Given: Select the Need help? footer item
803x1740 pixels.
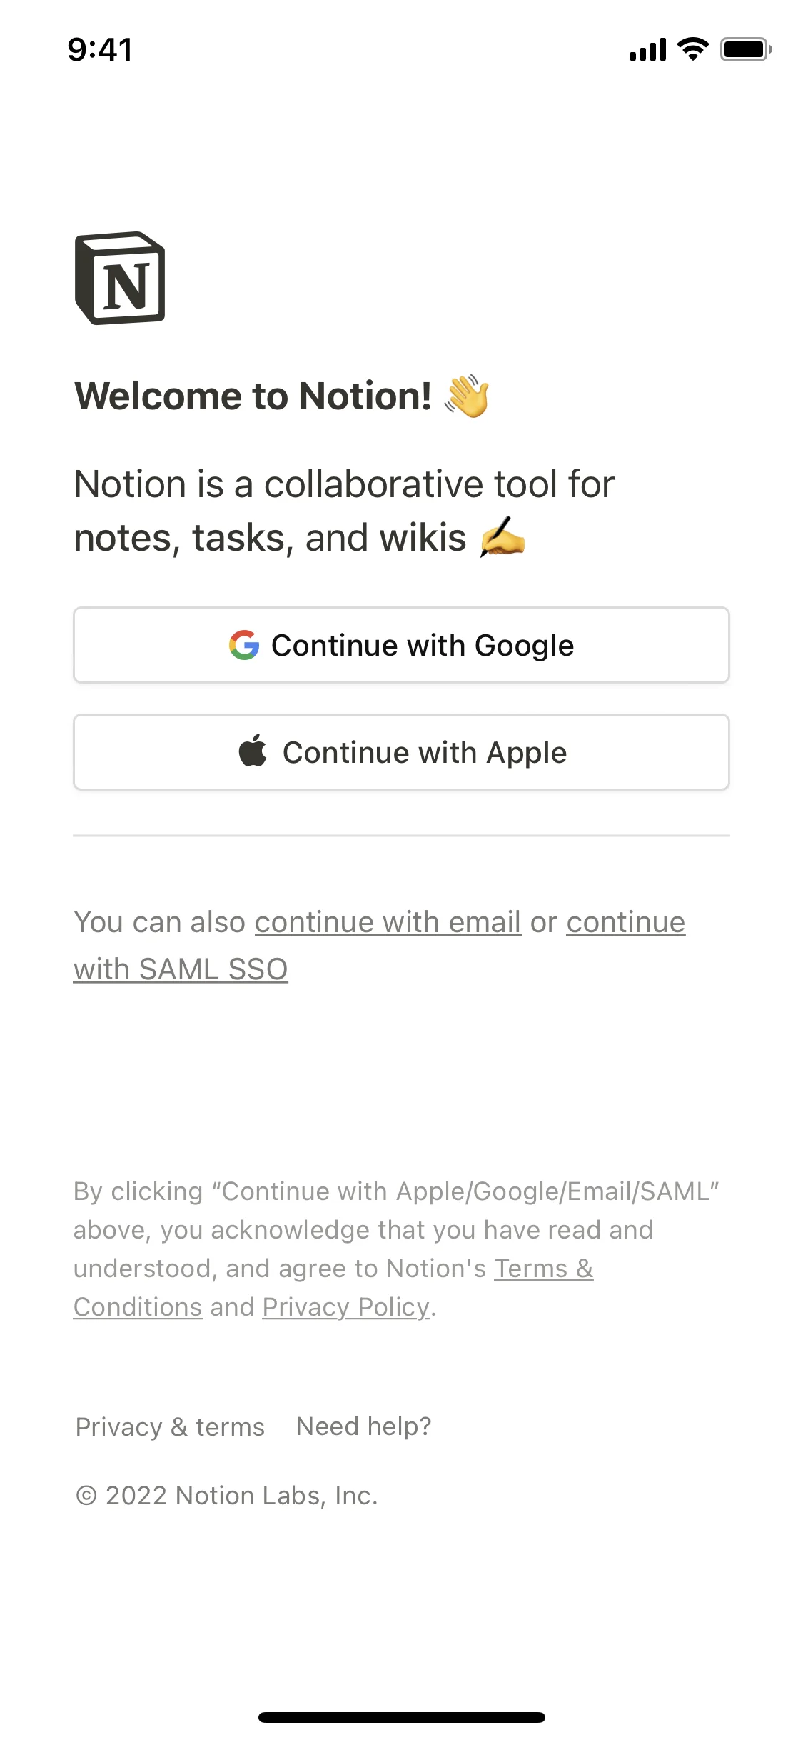Looking at the screenshot, I should pos(364,1426).
